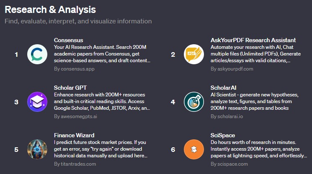Click the AskYourPDF yellow chat icon
312x174 pixels.
point(194,54)
